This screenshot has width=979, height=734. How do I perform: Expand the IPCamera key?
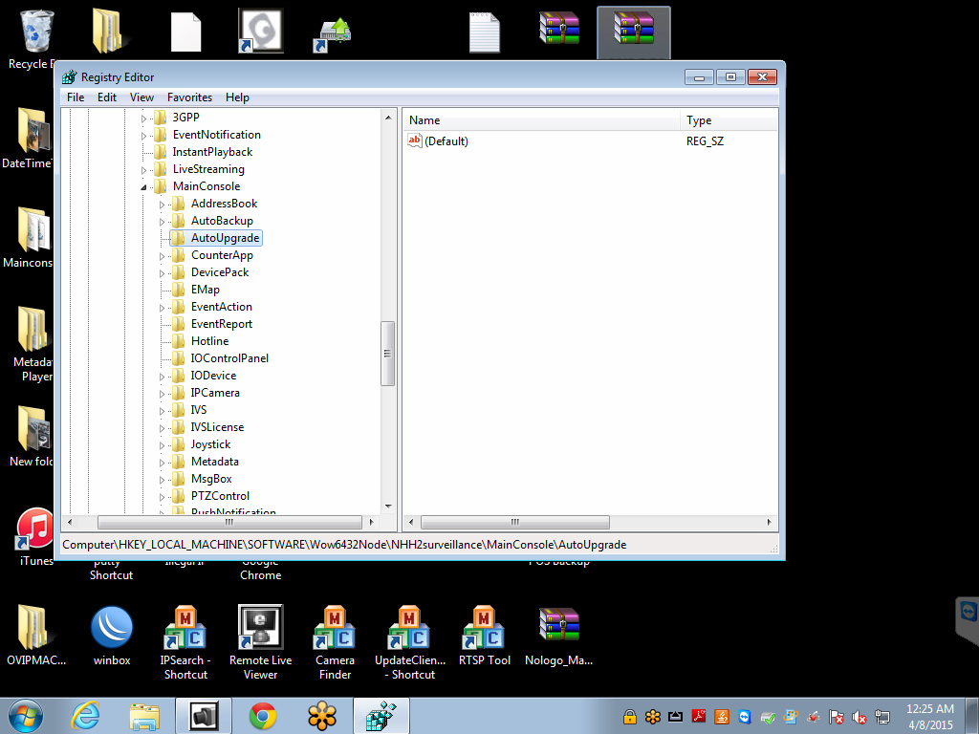click(x=162, y=394)
